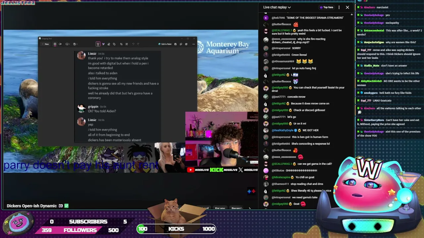Open @Shamoo411's chat profile
Viewport: 424px width, 238px height.
[x=281, y=184]
